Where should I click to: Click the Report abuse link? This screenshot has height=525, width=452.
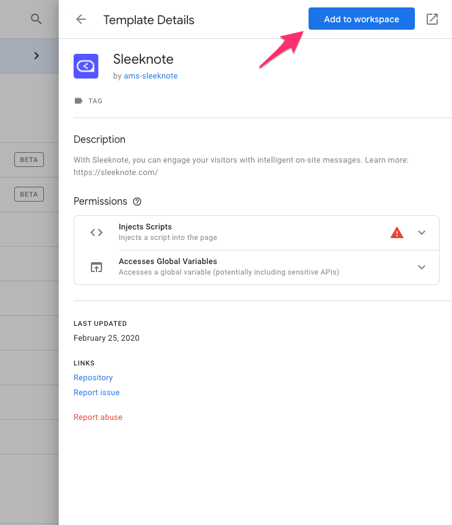(98, 417)
